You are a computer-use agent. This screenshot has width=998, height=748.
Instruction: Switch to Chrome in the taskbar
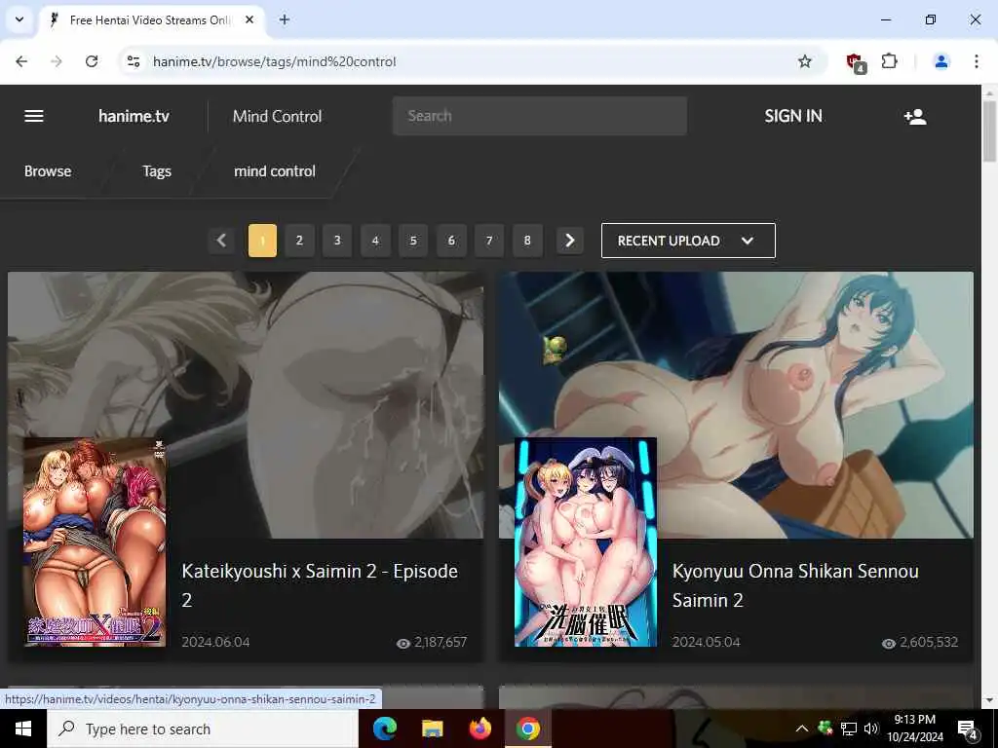(x=527, y=729)
